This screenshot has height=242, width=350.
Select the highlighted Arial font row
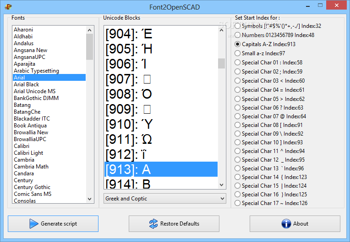point(49,78)
